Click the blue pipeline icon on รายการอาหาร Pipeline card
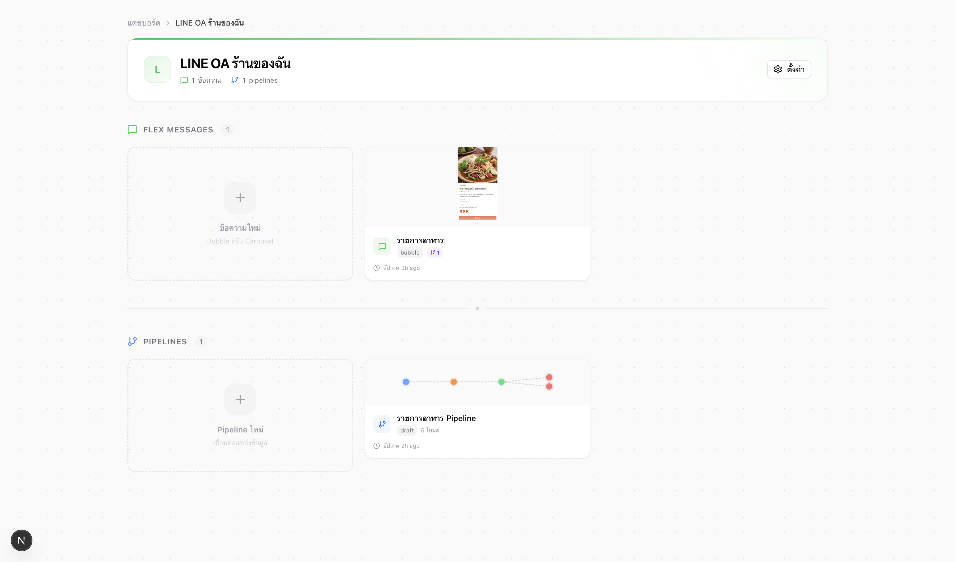The image size is (955, 562). coord(382,424)
